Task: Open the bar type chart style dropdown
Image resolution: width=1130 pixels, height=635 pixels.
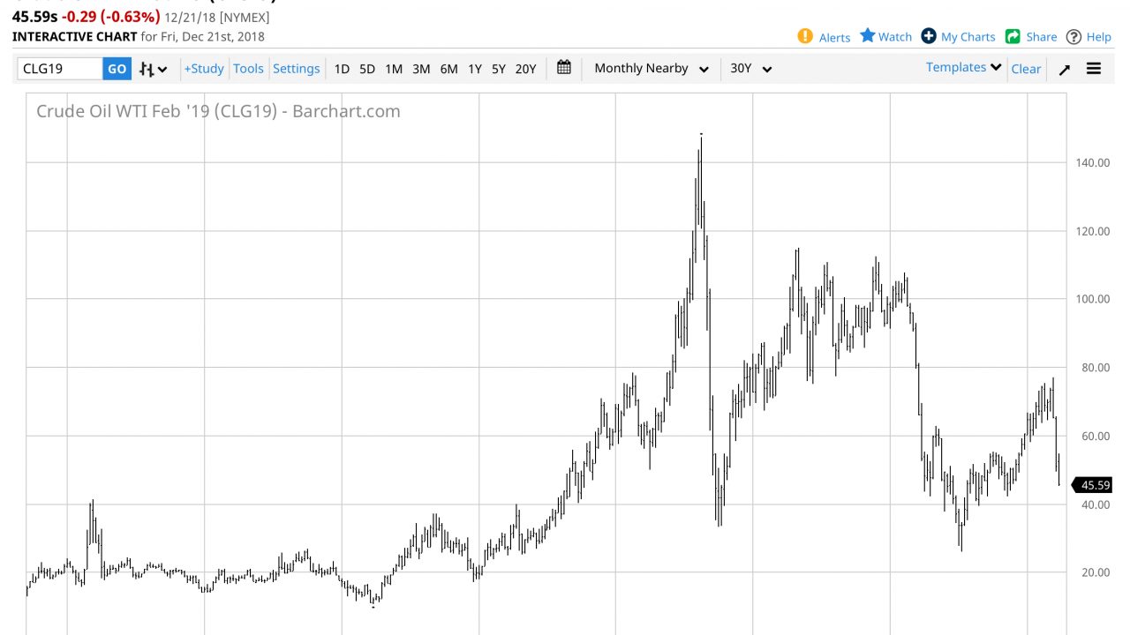Action: point(154,69)
